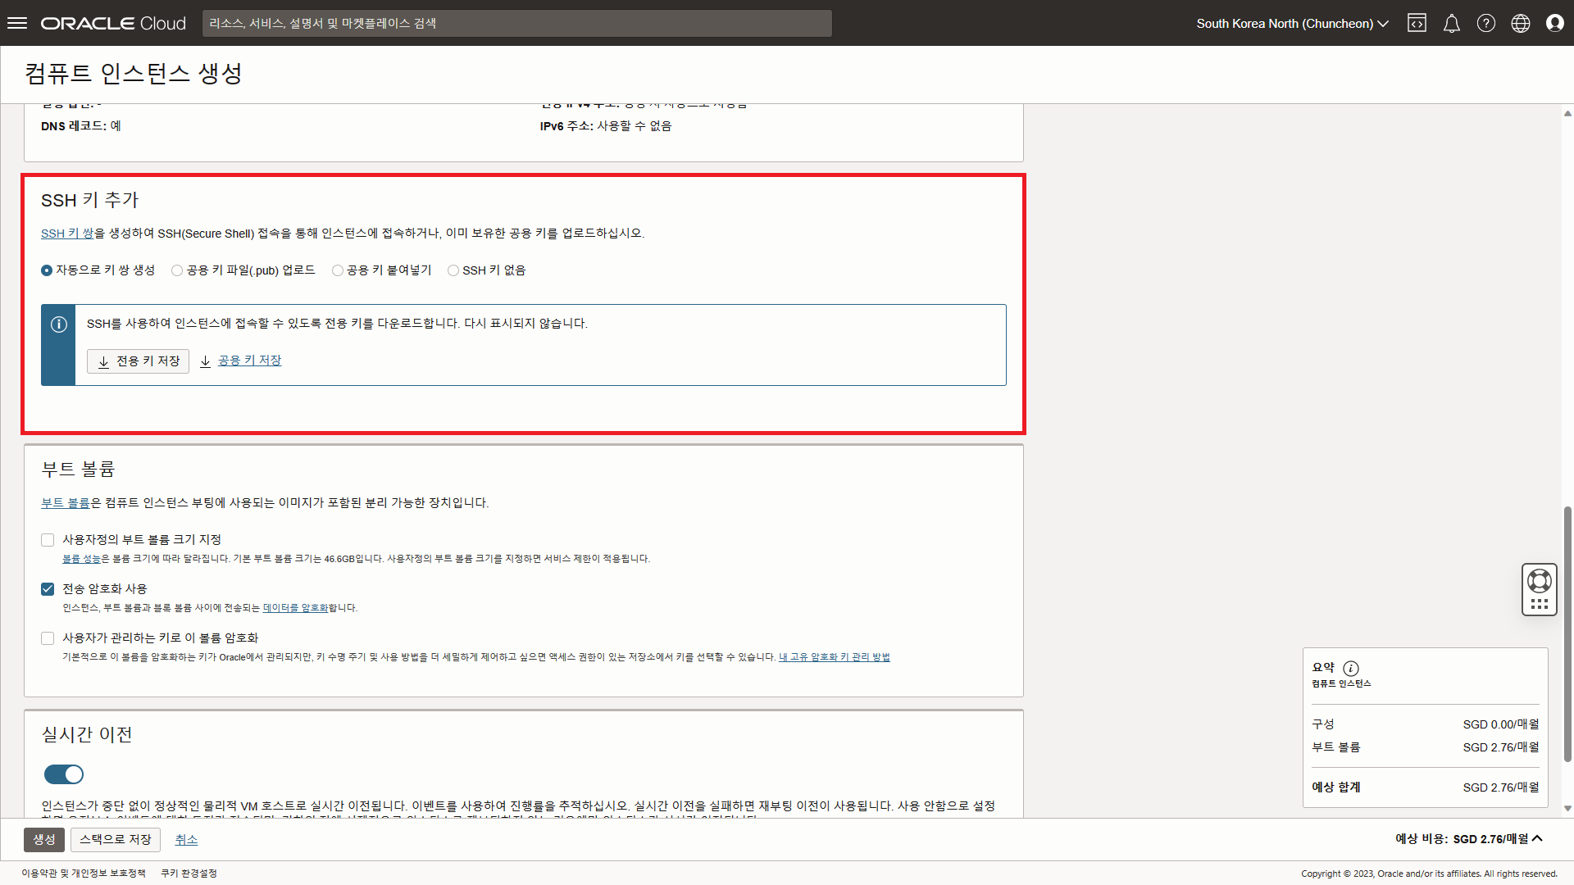Select 'SSH 키 없음' radio option

click(x=453, y=270)
